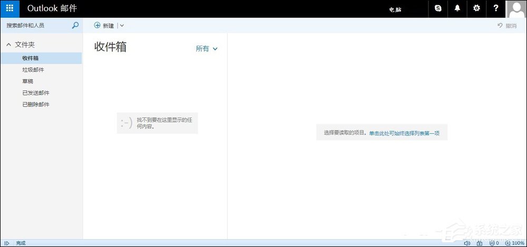Viewport: 527px width, 247px height.
Task: Click the status bar icon left of the ad-block counter
Action: point(479,243)
